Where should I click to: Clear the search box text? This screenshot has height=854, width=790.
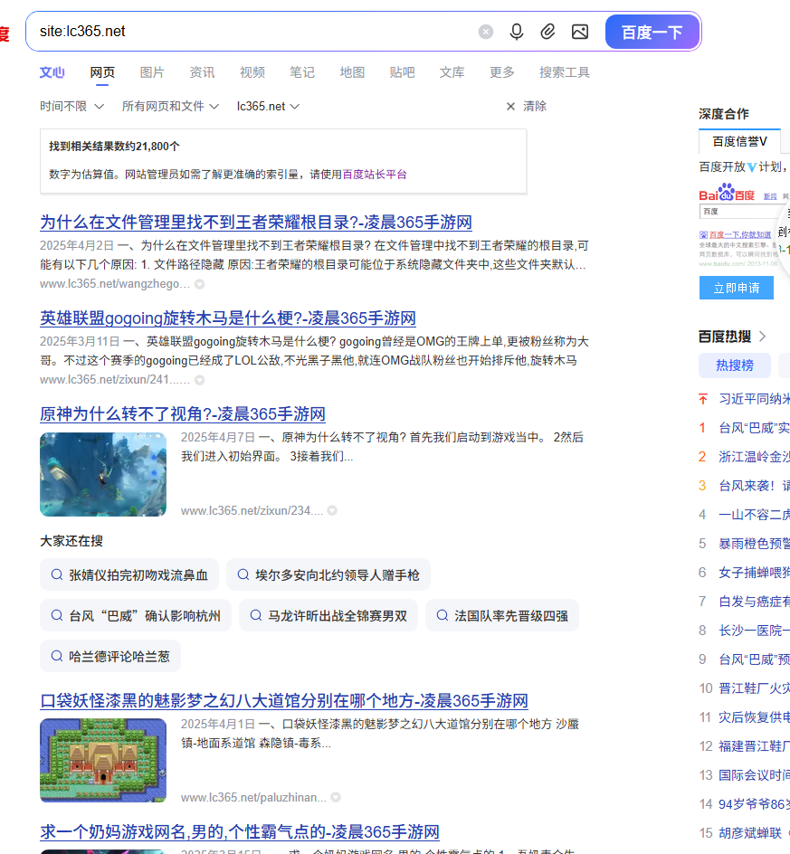coord(485,33)
